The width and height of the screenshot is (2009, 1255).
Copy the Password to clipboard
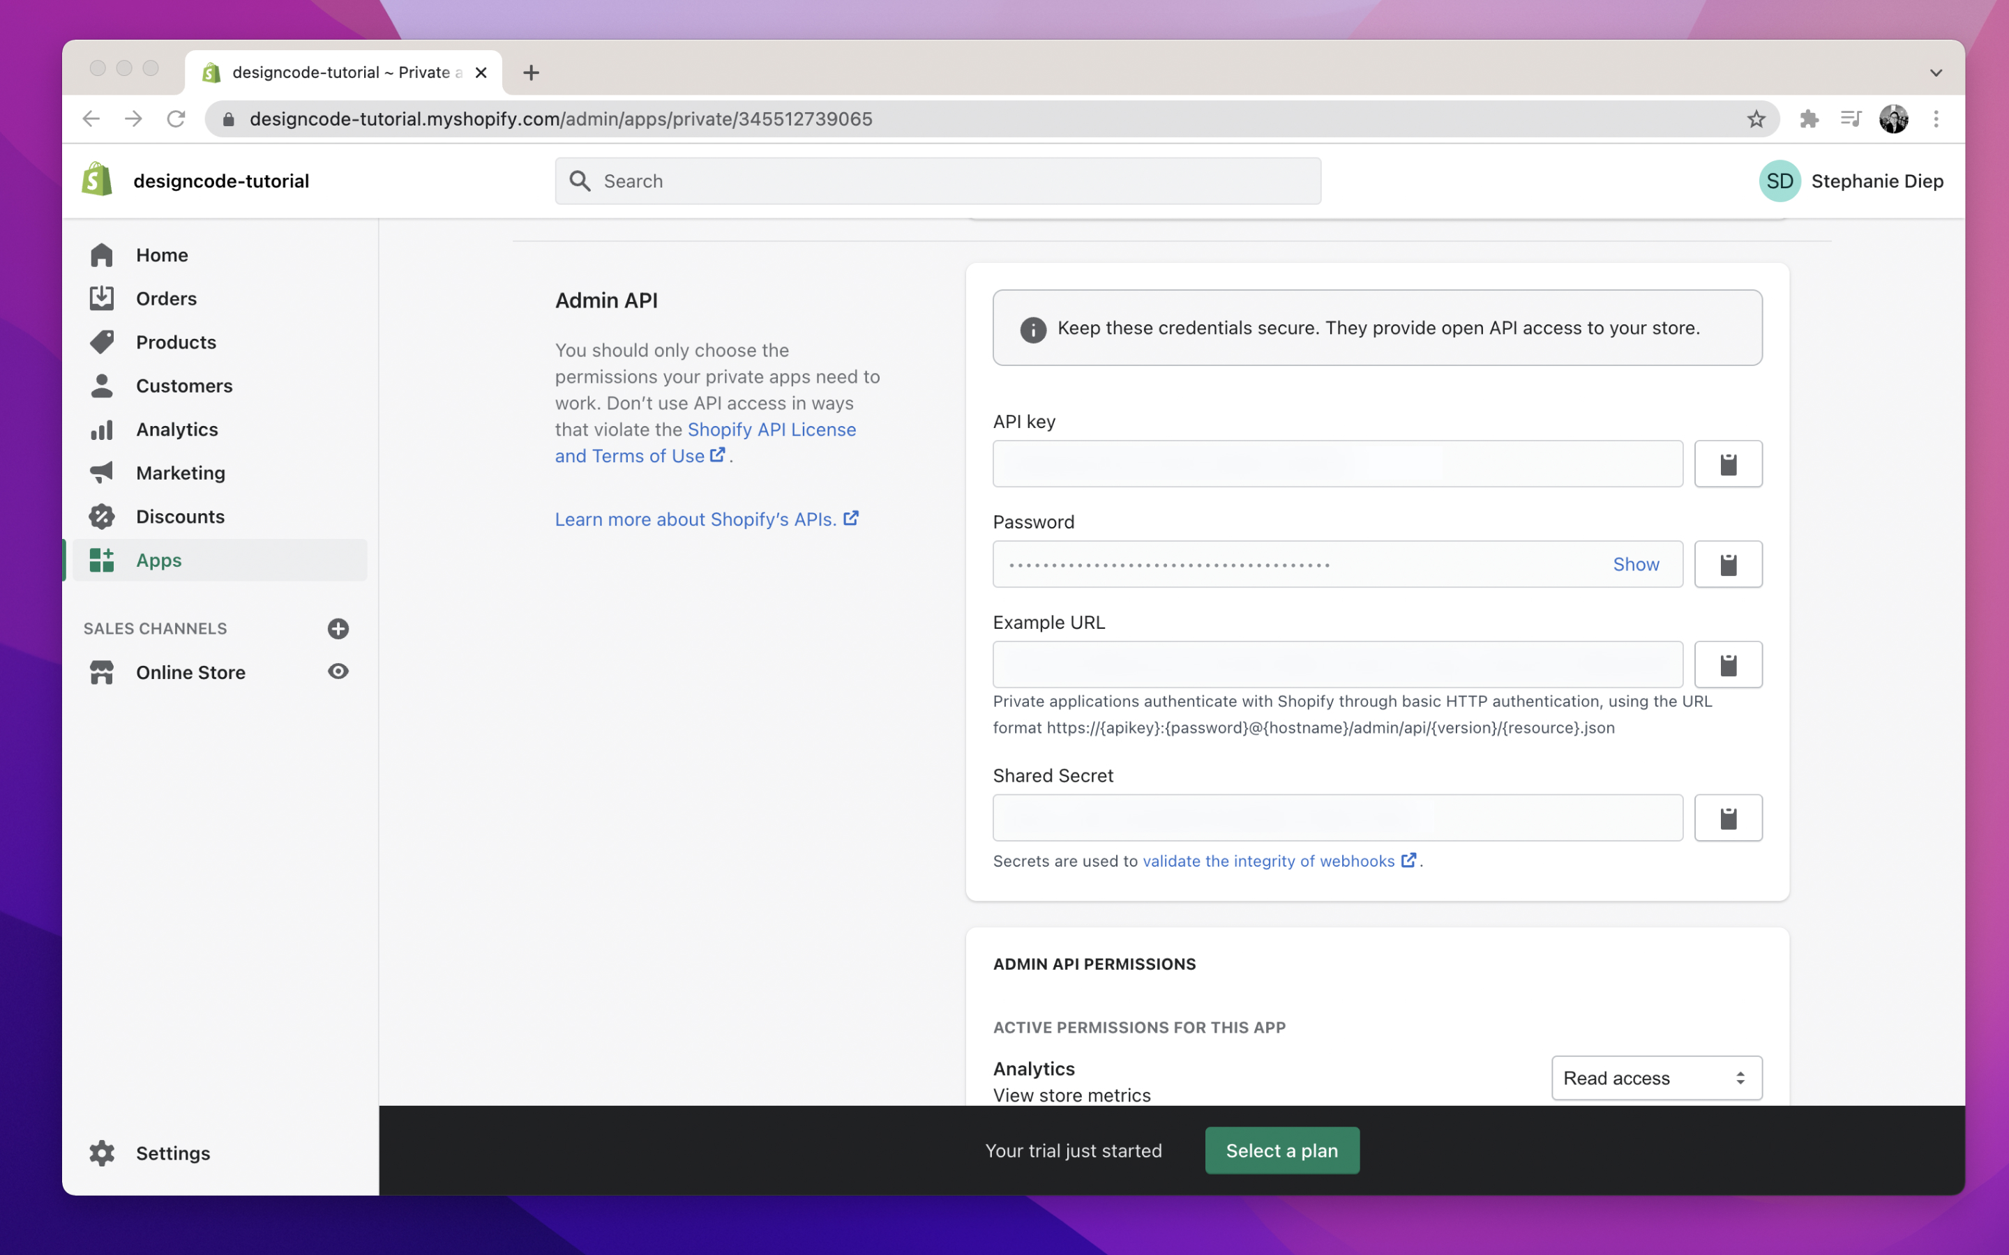(1728, 565)
